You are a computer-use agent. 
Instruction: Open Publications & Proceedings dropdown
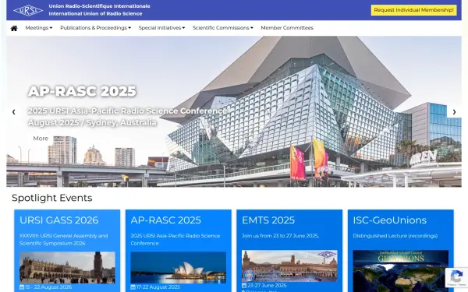[x=95, y=28]
